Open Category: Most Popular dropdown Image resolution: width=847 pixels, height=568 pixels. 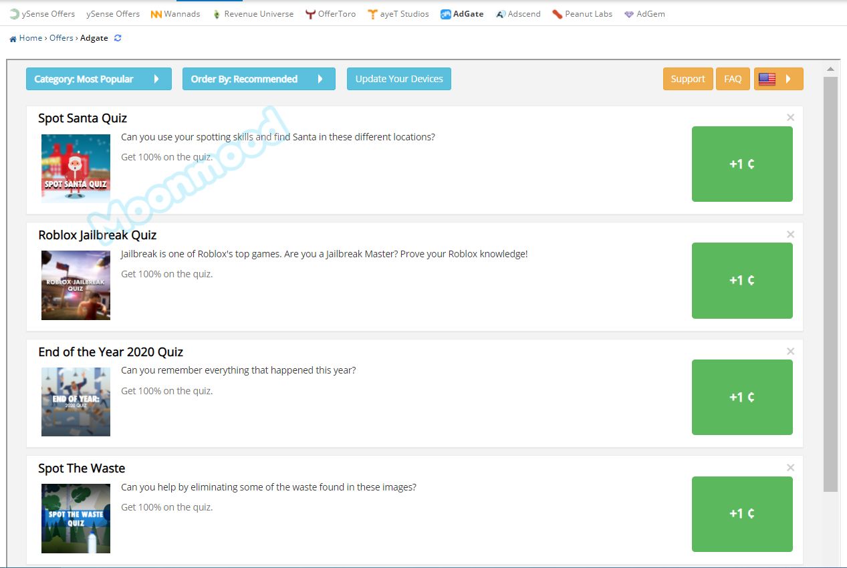pyautogui.click(x=99, y=79)
